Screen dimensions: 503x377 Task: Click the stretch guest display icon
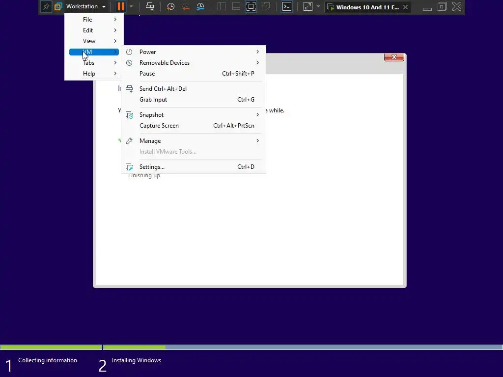tap(307, 6)
